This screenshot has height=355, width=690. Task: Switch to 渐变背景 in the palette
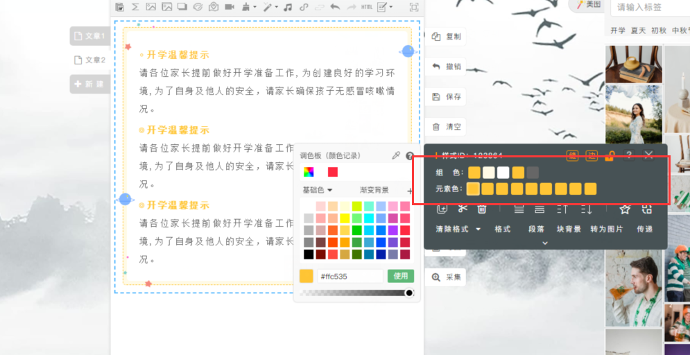pyautogui.click(x=374, y=190)
